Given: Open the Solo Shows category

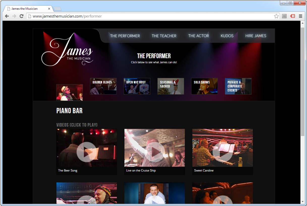Looking at the screenshot, I should 205,86.
